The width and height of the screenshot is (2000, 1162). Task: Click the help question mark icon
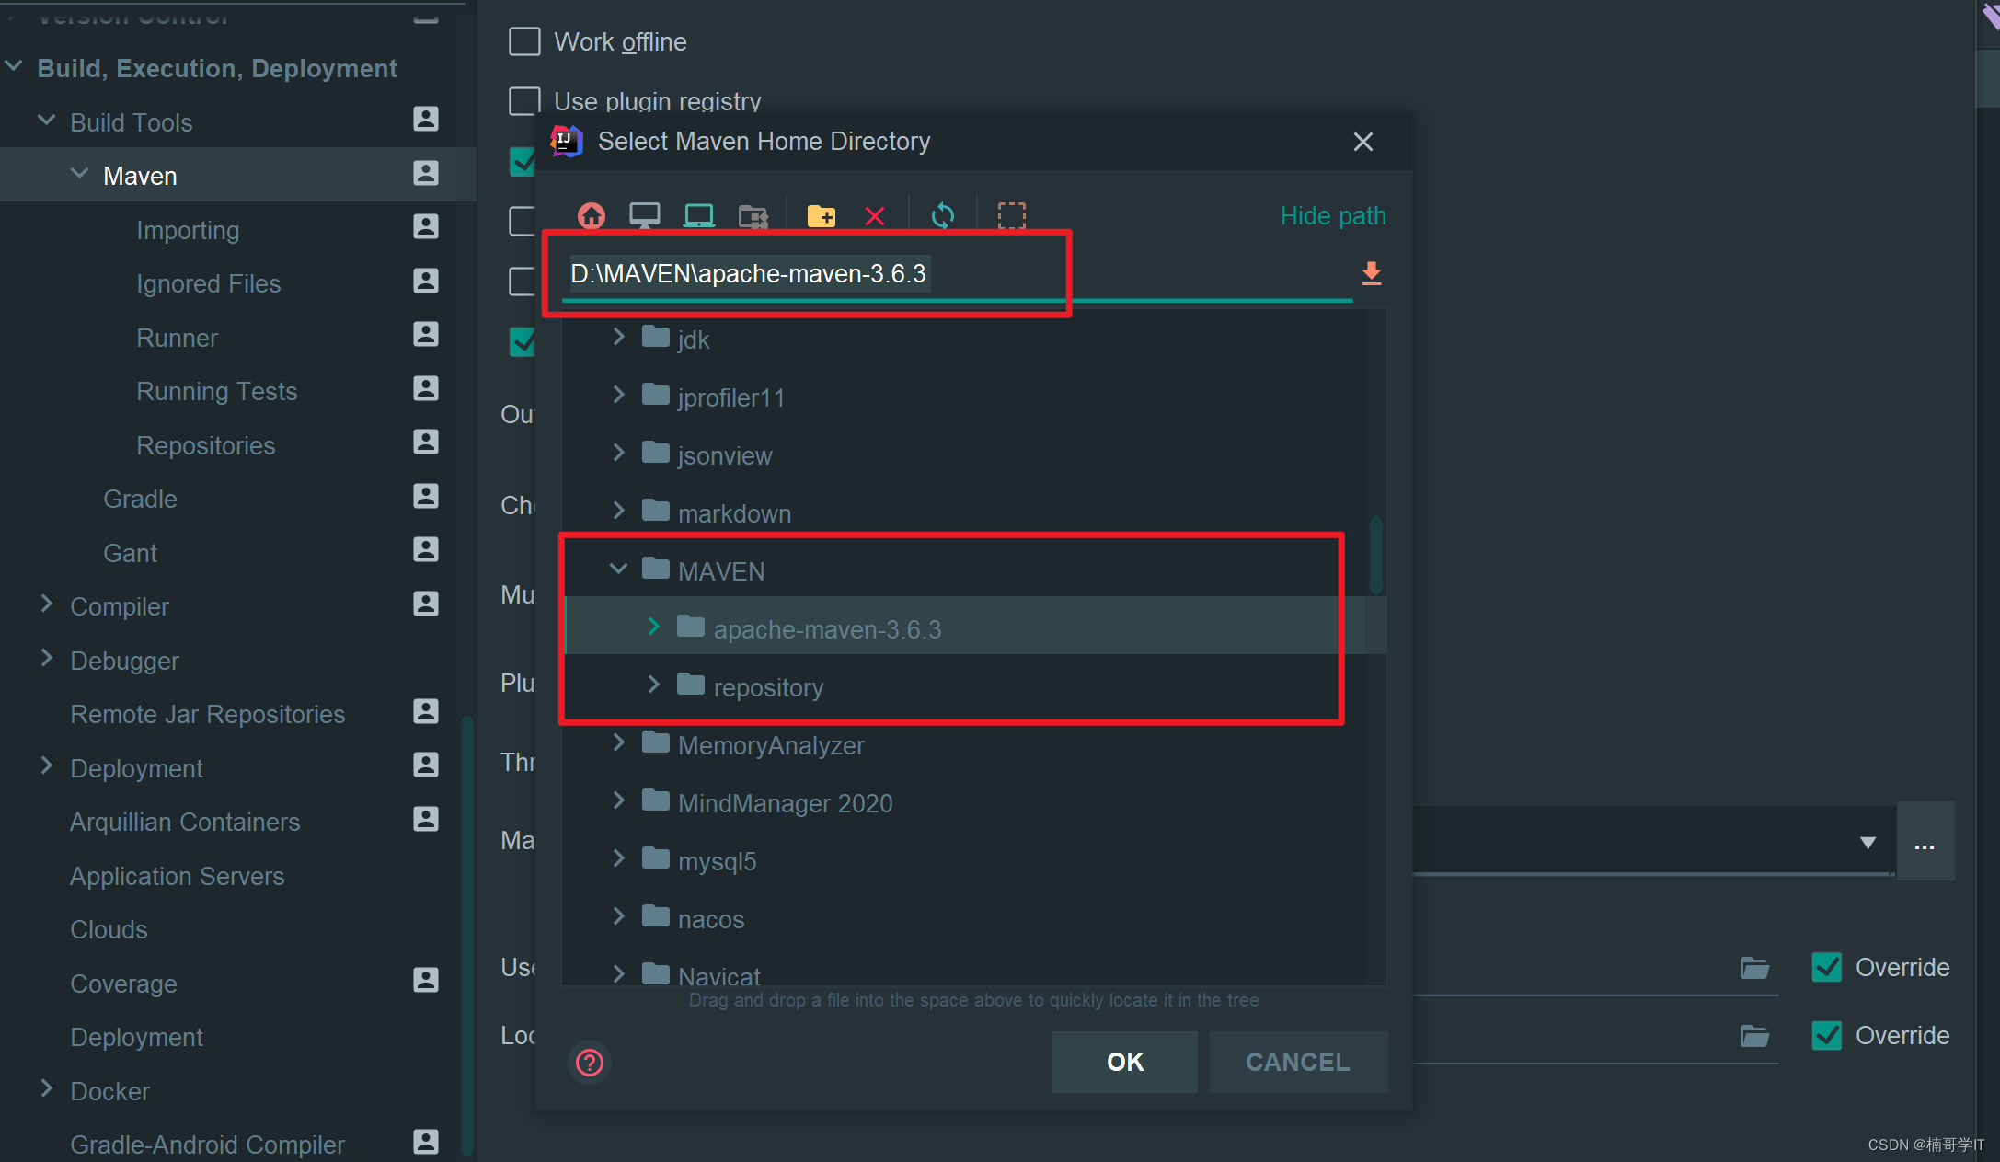[x=590, y=1063]
